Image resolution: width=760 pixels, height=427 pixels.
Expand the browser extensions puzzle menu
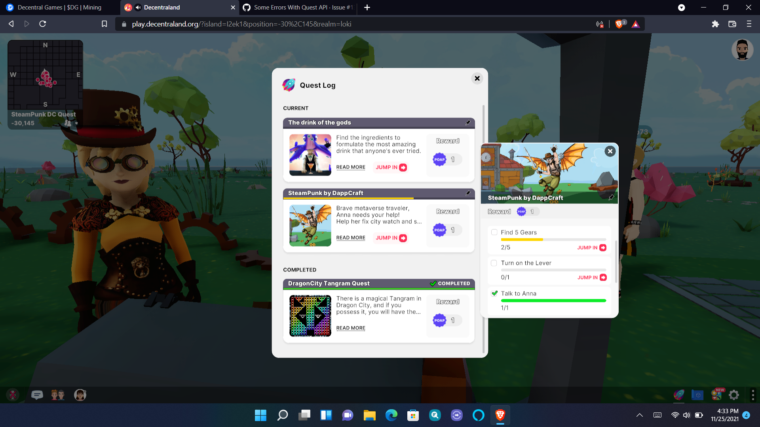click(x=715, y=24)
